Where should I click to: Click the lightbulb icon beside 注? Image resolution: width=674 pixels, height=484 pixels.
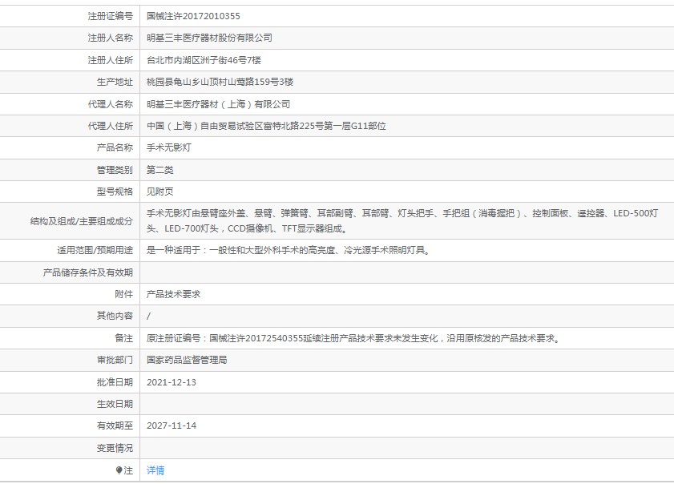(119, 470)
